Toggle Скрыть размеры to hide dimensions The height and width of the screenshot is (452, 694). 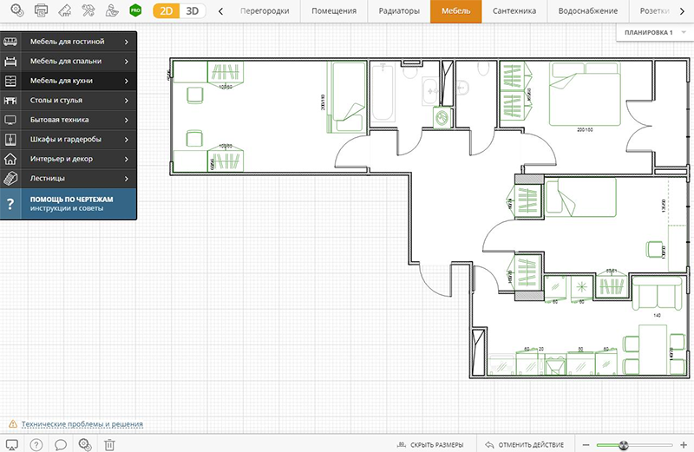tap(429, 444)
